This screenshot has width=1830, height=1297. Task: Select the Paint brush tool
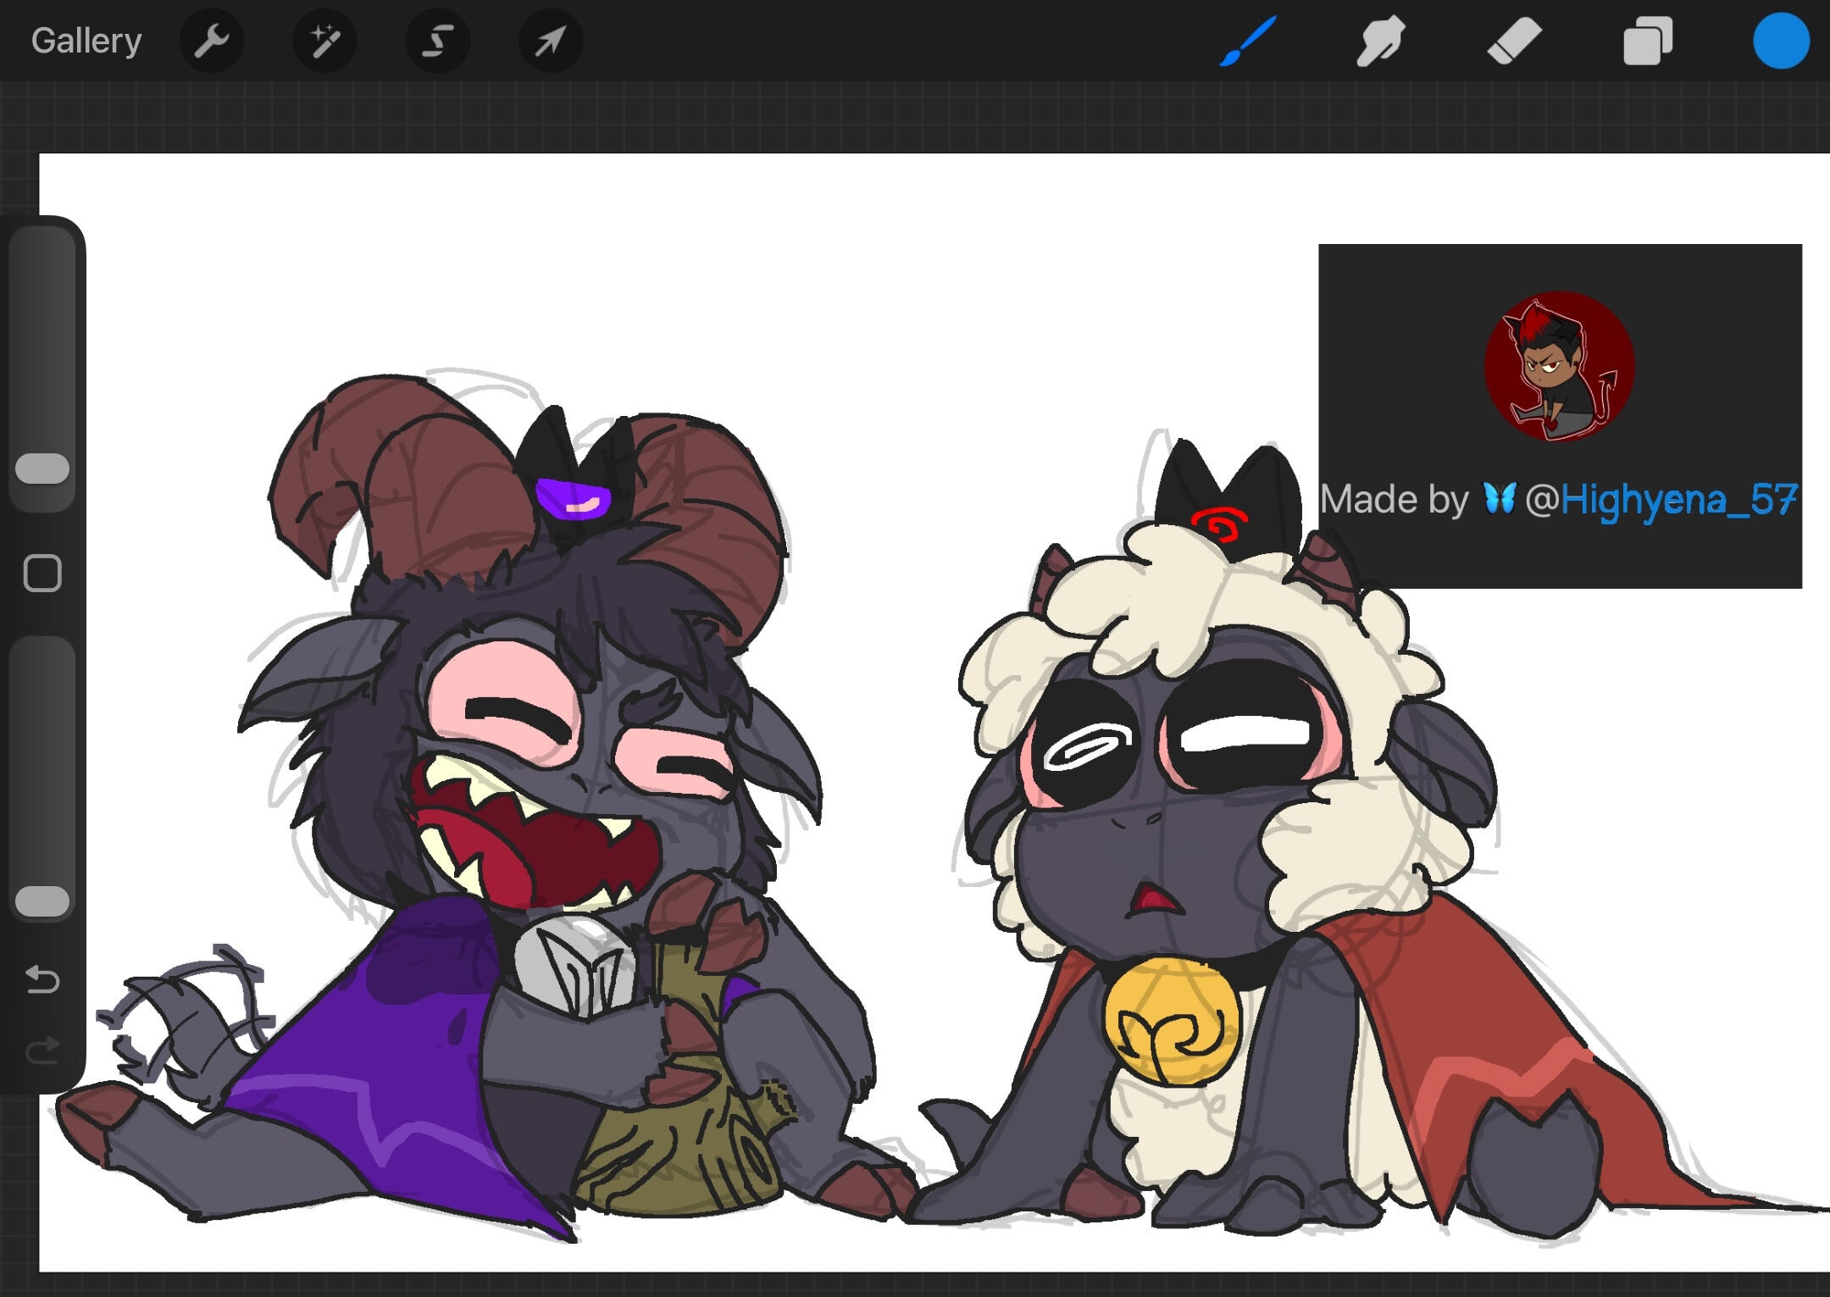(x=1248, y=41)
